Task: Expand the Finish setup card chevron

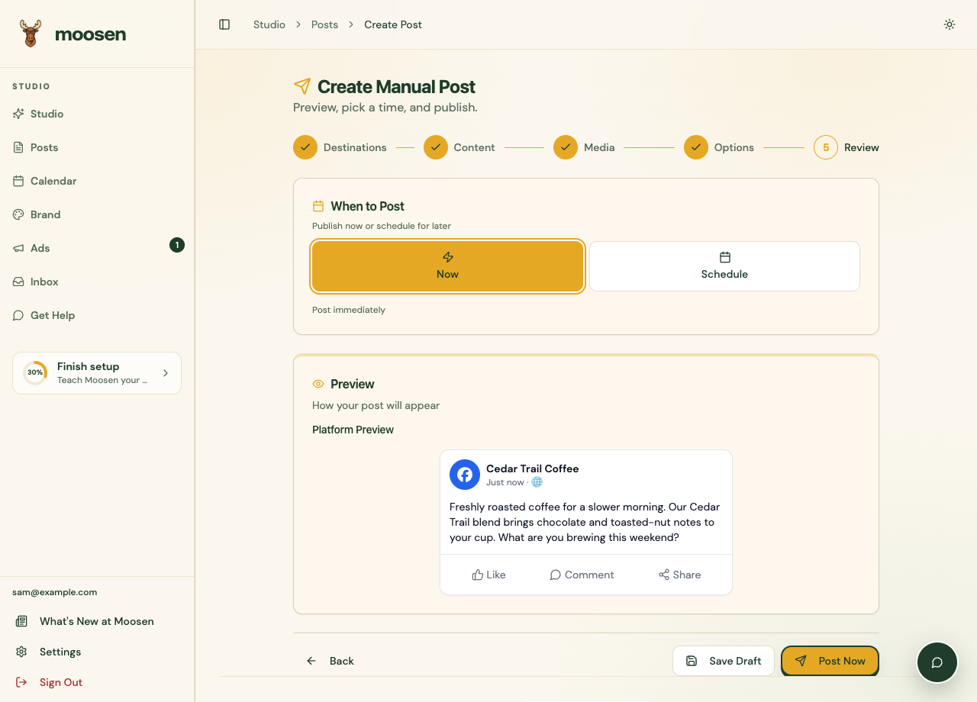Action: [x=166, y=373]
